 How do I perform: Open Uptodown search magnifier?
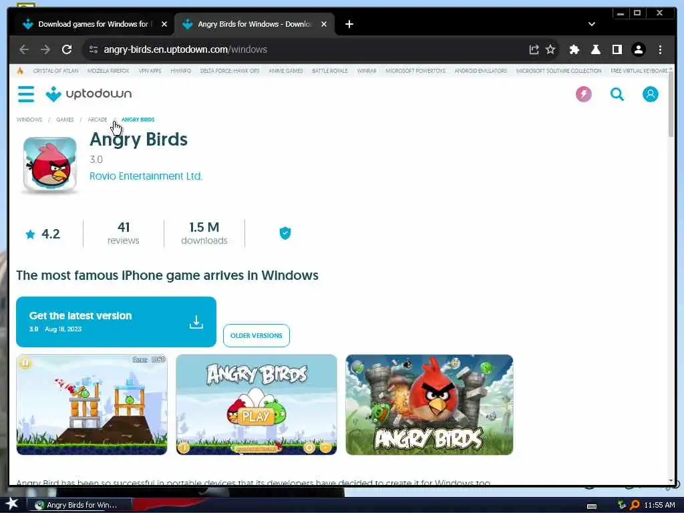click(x=617, y=94)
